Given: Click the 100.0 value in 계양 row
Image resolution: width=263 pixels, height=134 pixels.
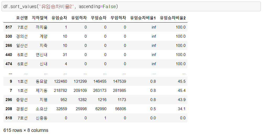Looking at the screenshot, I should point(181,36).
